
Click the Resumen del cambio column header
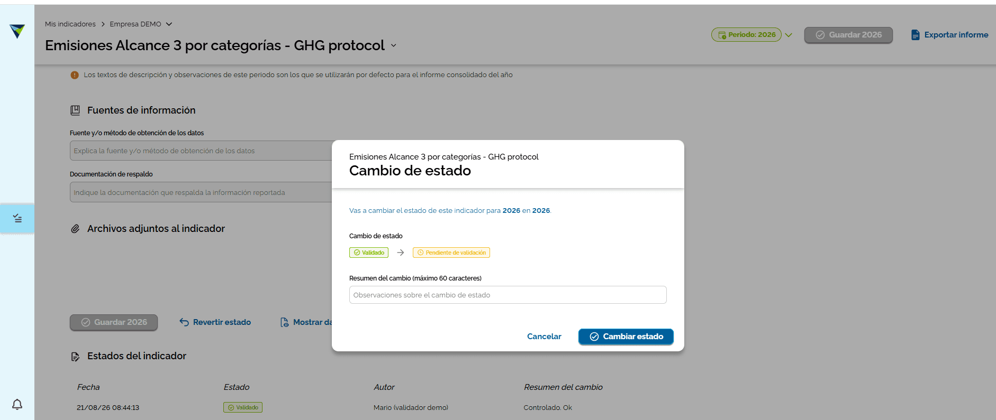[x=563, y=387]
